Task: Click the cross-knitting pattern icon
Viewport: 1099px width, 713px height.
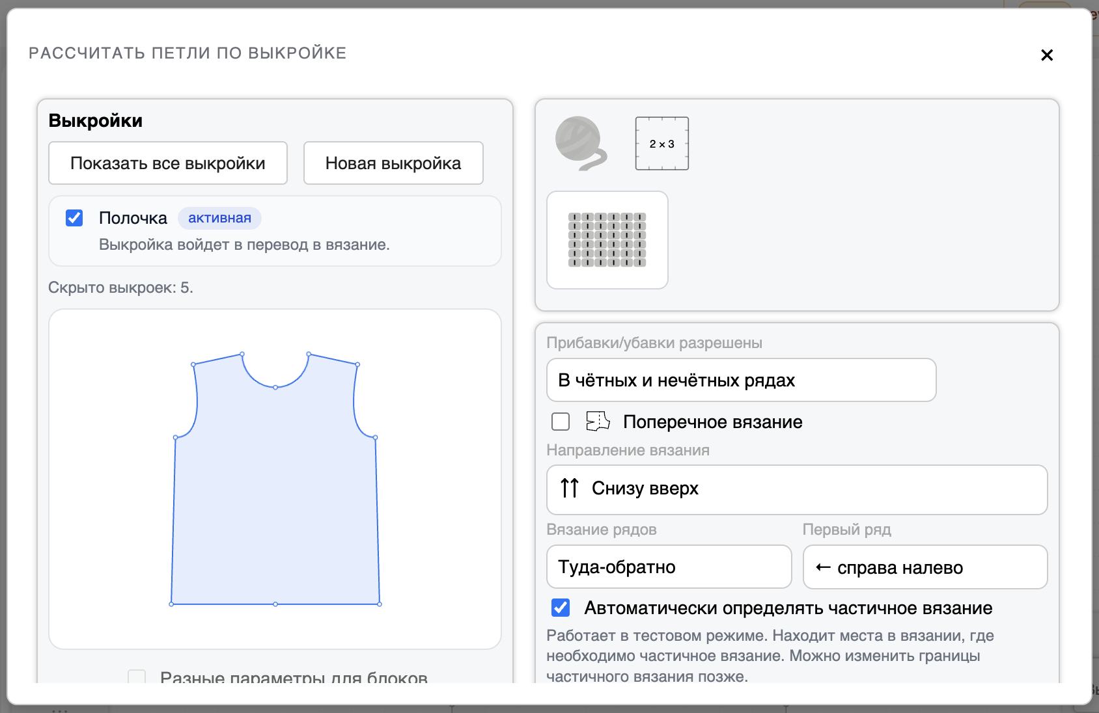Action: [x=598, y=422]
